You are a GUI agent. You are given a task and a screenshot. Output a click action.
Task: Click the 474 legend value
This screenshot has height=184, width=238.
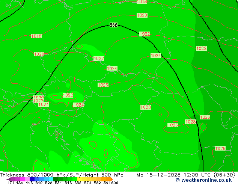click(x=11, y=182)
